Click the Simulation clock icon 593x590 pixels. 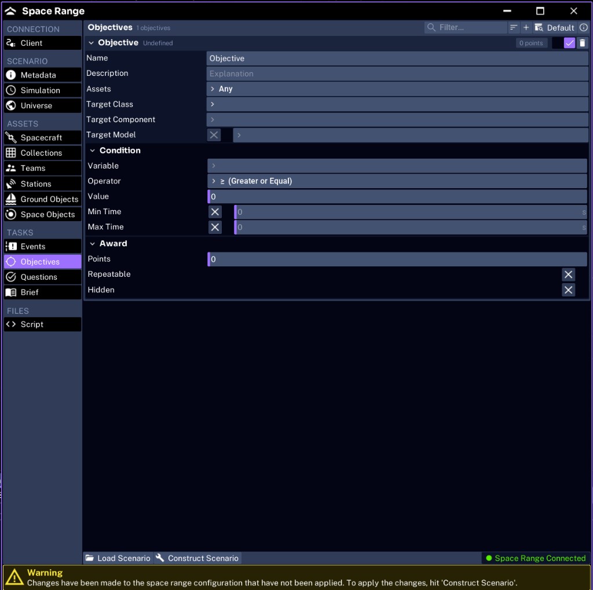pos(11,90)
